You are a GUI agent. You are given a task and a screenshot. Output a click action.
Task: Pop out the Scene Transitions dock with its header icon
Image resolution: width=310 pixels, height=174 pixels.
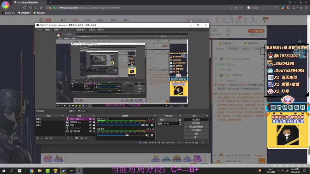181,116
